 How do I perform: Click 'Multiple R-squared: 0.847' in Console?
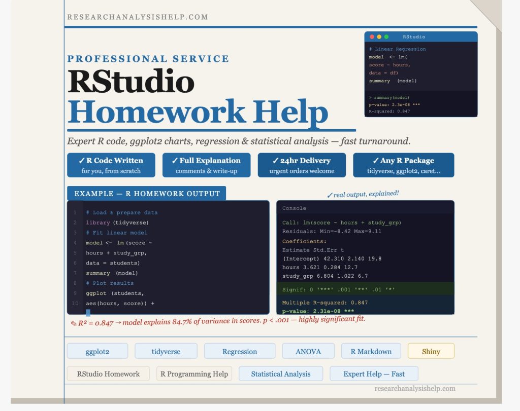click(325, 303)
